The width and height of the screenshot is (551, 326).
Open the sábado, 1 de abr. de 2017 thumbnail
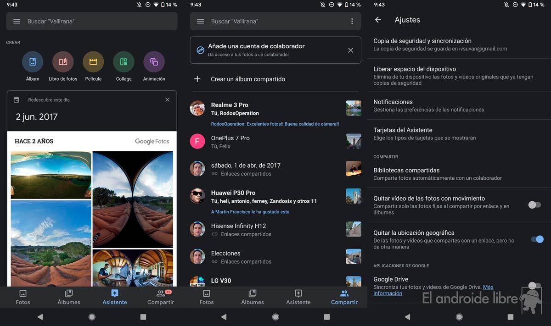(x=354, y=169)
